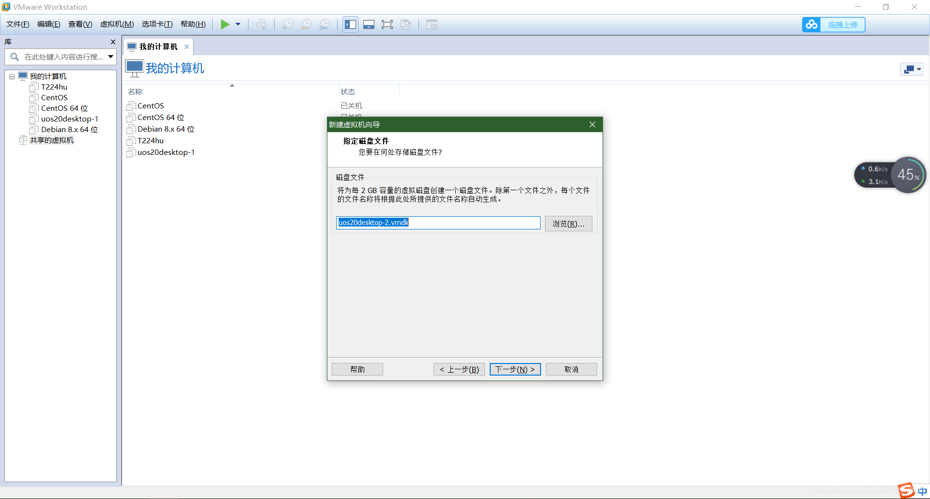Screen dimensions: 930x499
Task: Take a snapshot of the virtual machine
Action: pyautogui.click(x=287, y=24)
